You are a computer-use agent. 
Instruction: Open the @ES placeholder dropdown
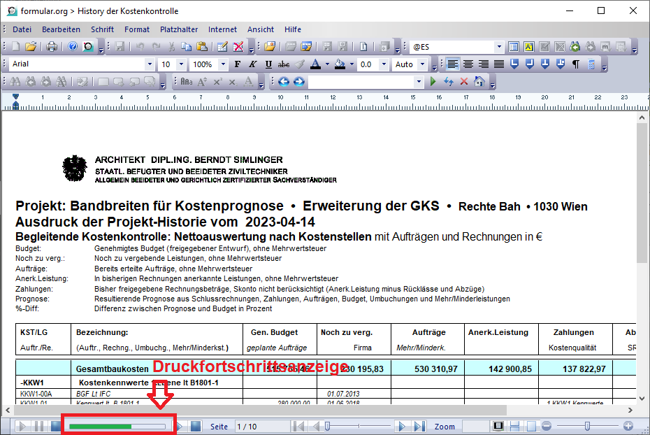(x=498, y=47)
